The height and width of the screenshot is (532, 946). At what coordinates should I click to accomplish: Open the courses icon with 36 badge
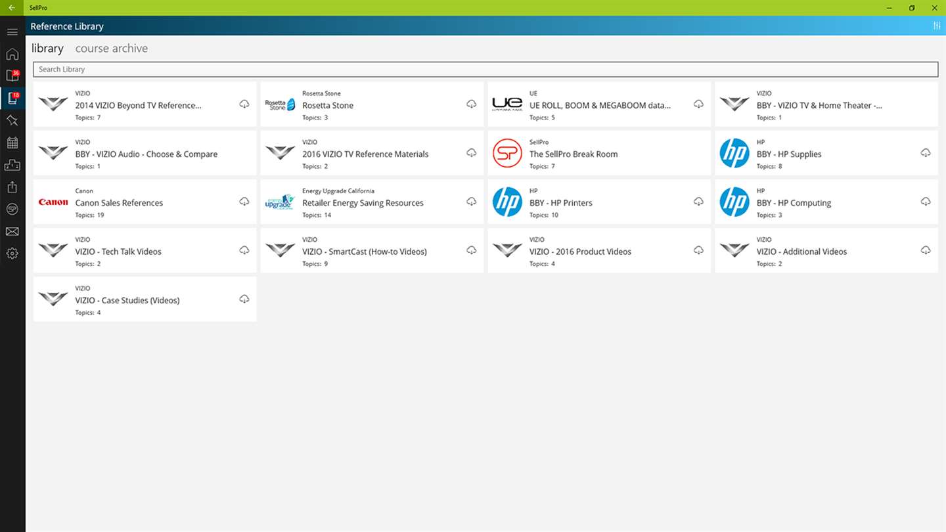12,76
